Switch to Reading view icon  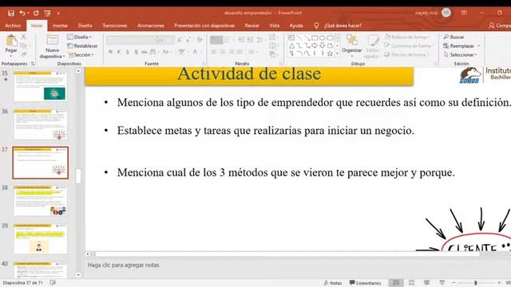tap(426, 283)
